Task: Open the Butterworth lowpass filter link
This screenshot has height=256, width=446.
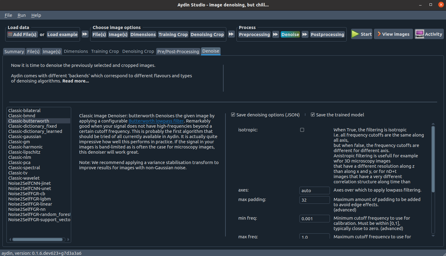Action: (x=156, y=121)
